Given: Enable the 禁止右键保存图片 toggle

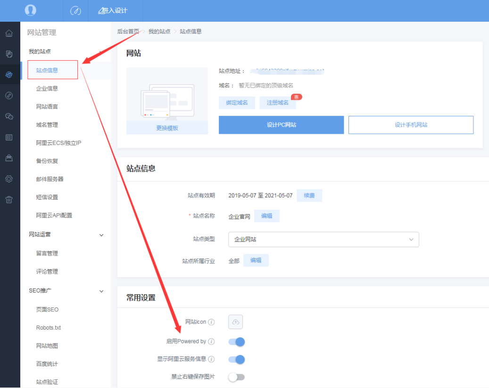Looking at the screenshot, I should tap(237, 377).
